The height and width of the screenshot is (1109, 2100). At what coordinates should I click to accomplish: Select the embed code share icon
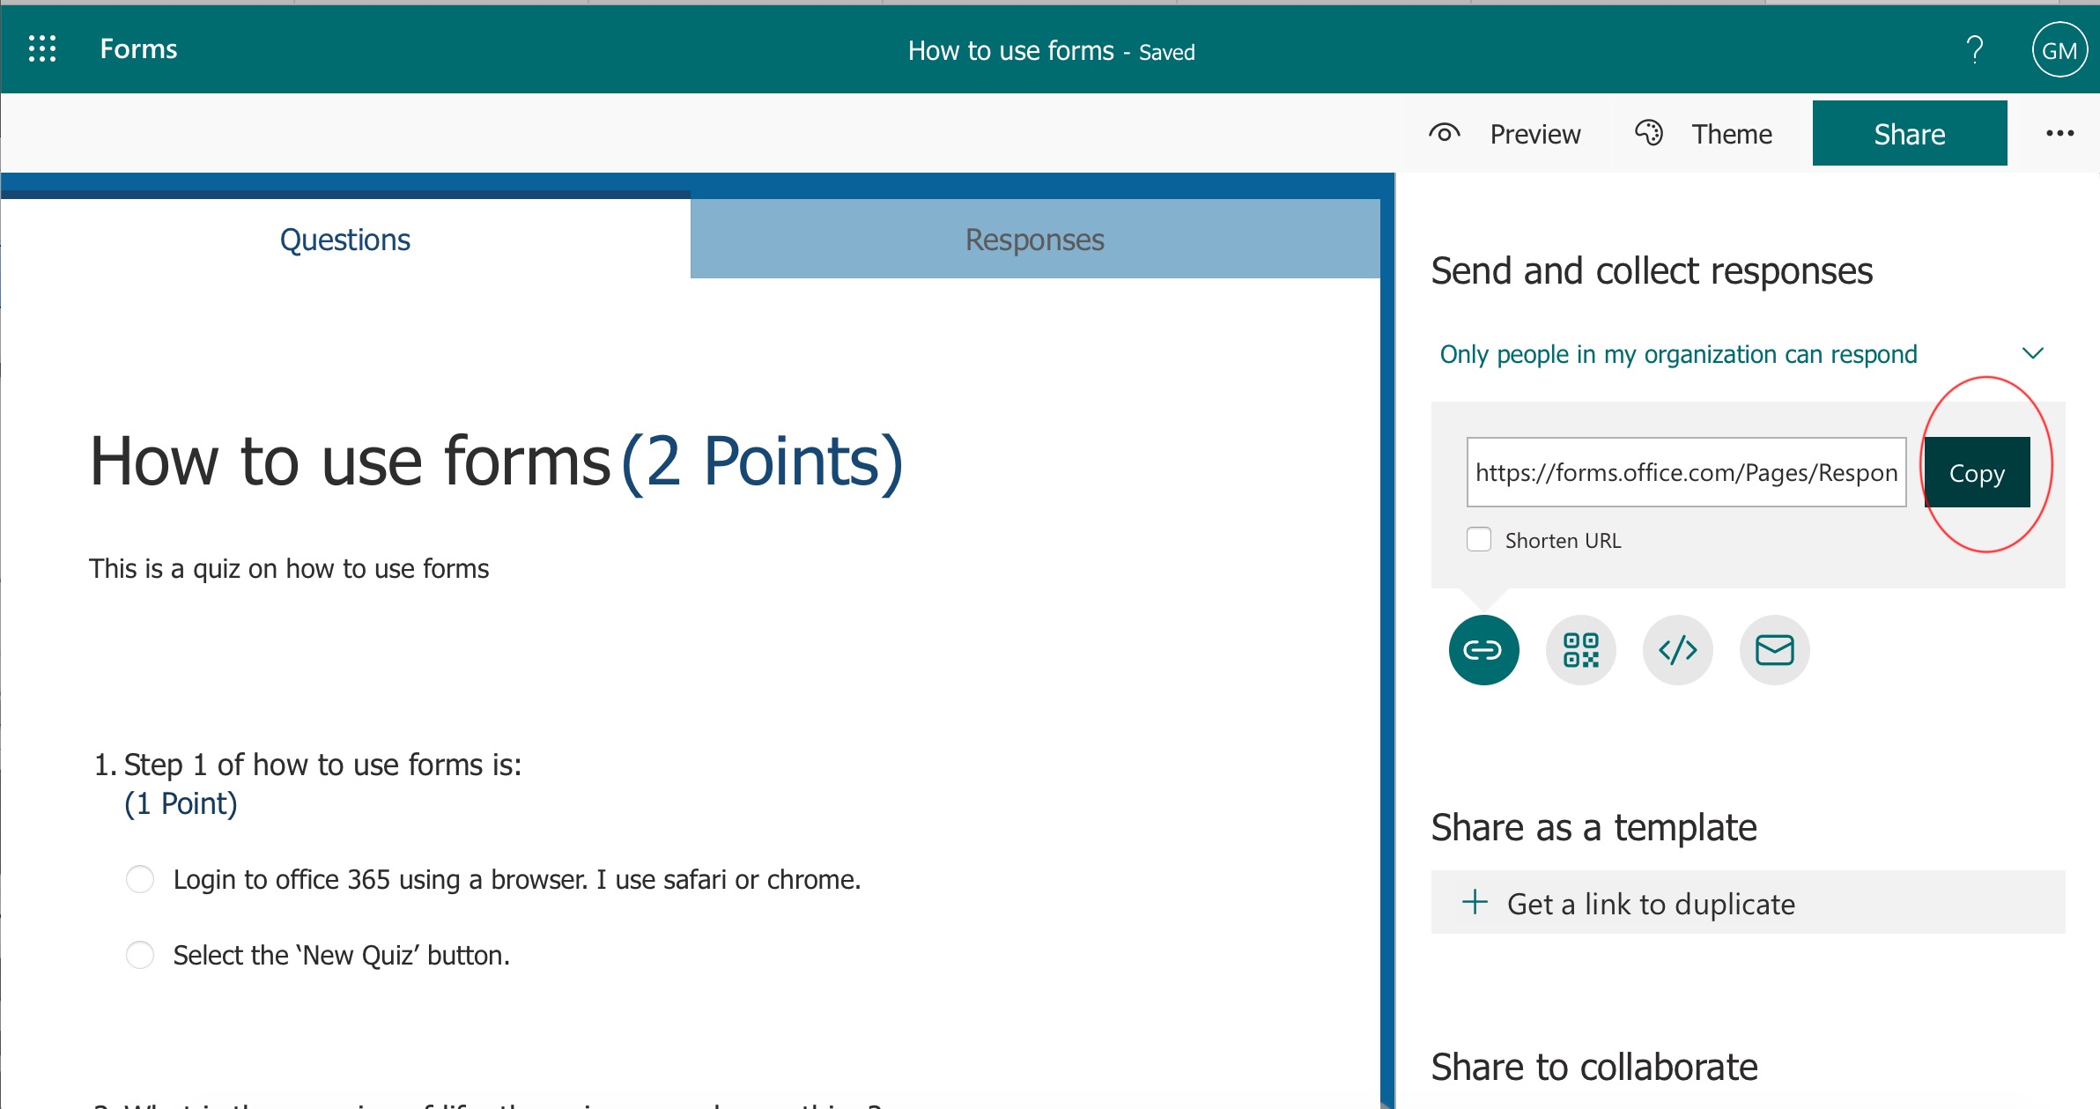tap(1677, 650)
